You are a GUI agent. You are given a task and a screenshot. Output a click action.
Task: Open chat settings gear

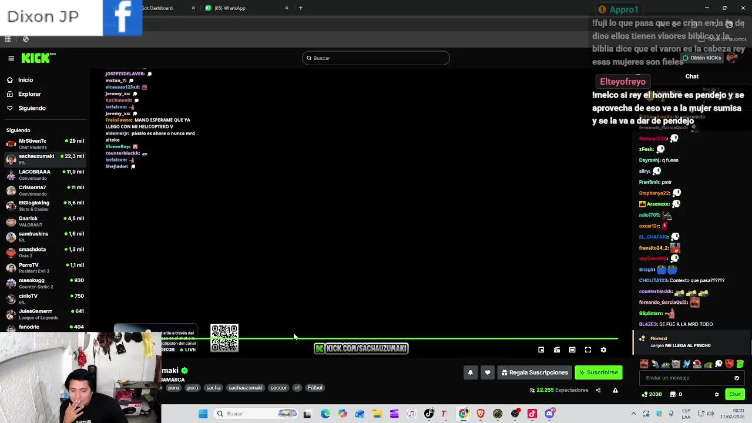pyautogui.click(x=717, y=395)
